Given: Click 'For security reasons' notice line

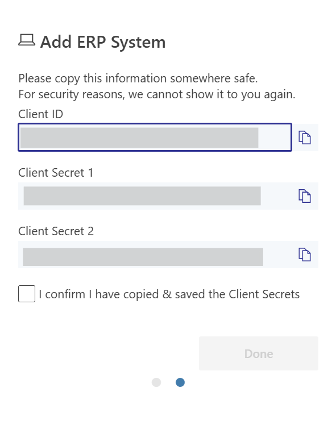Looking at the screenshot, I should tap(157, 94).
